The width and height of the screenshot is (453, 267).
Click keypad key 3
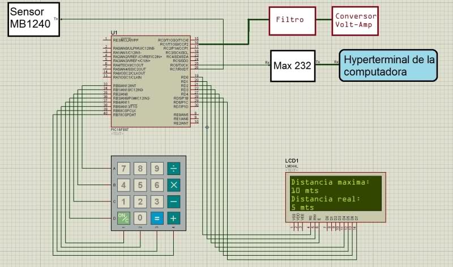(157, 202)
